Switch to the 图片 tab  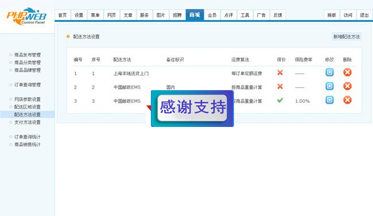(161, 15)
